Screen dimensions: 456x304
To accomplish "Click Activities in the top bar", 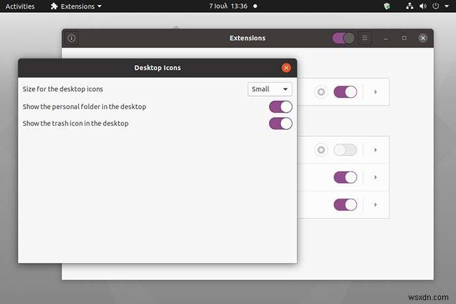I will click(20, 6).
